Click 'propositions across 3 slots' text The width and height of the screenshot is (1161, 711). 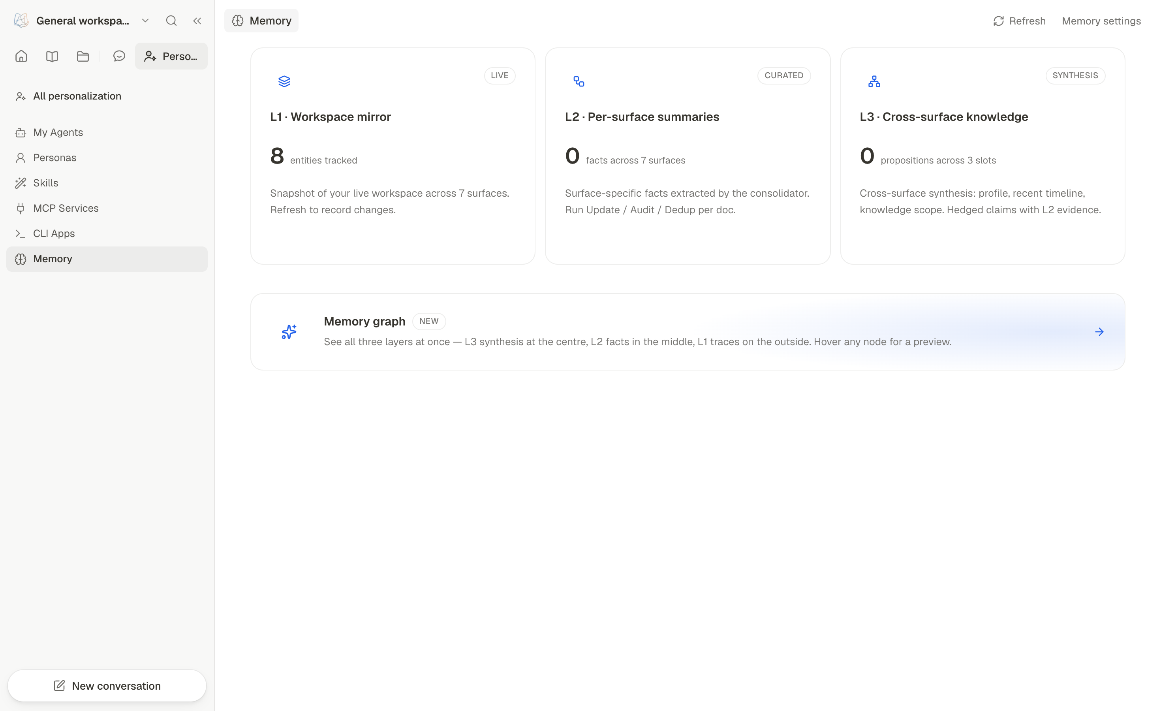938,161
